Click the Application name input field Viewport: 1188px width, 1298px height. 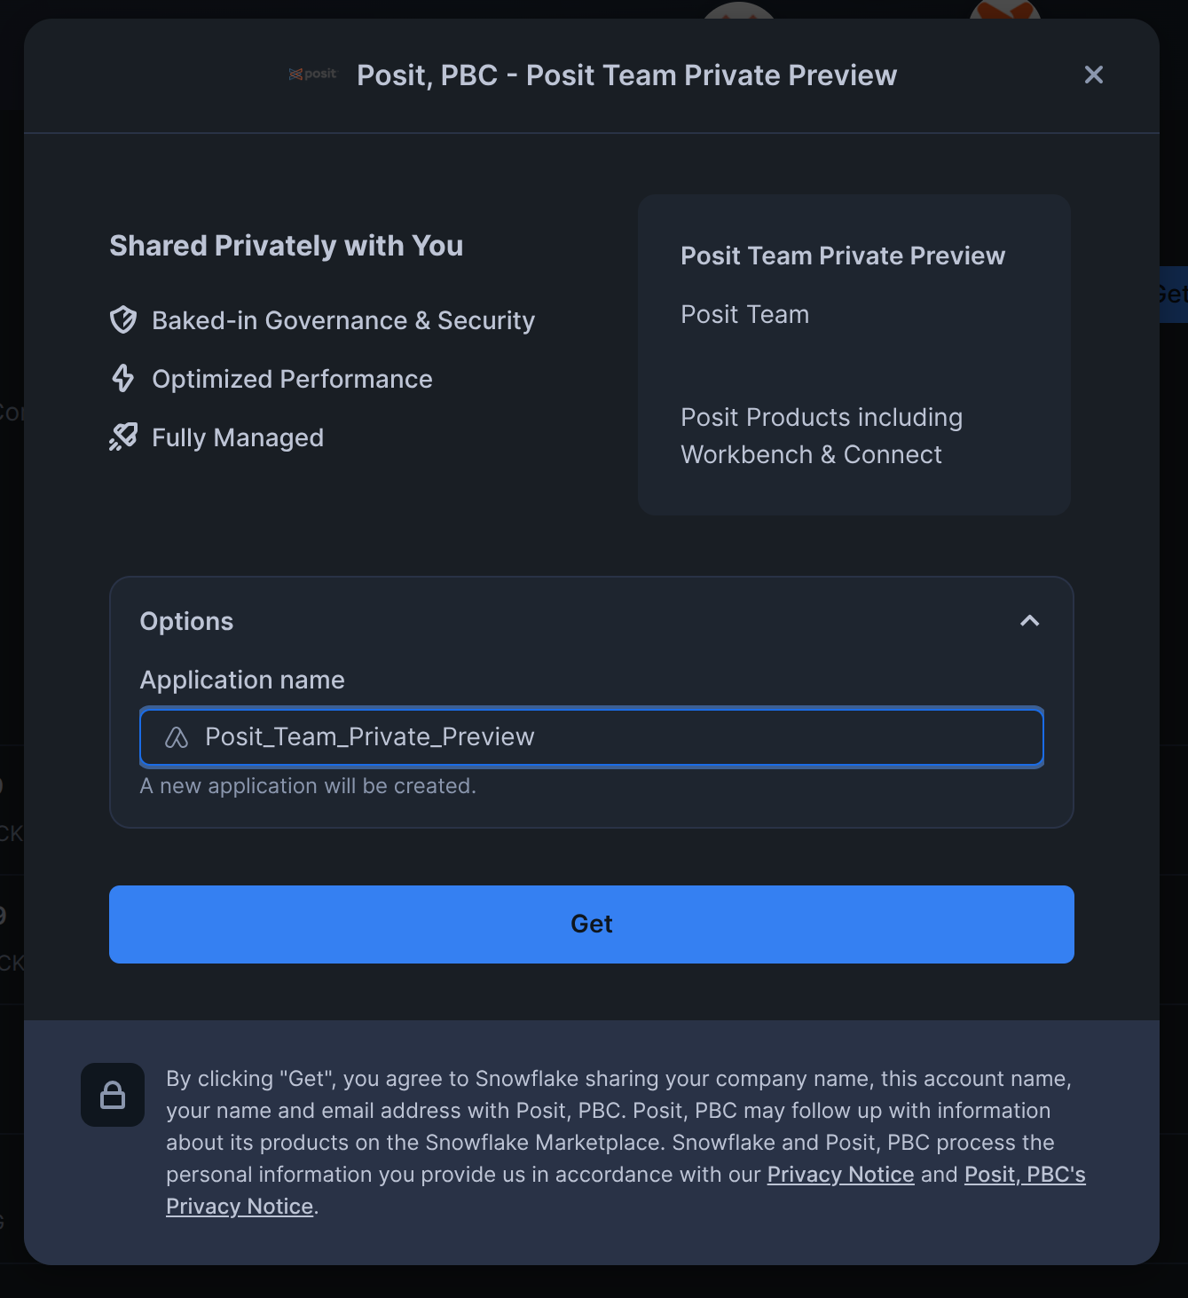tap(592, 737)
